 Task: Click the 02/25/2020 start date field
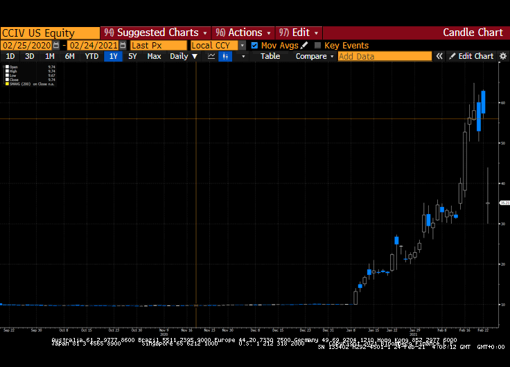[x=26, y=45]
